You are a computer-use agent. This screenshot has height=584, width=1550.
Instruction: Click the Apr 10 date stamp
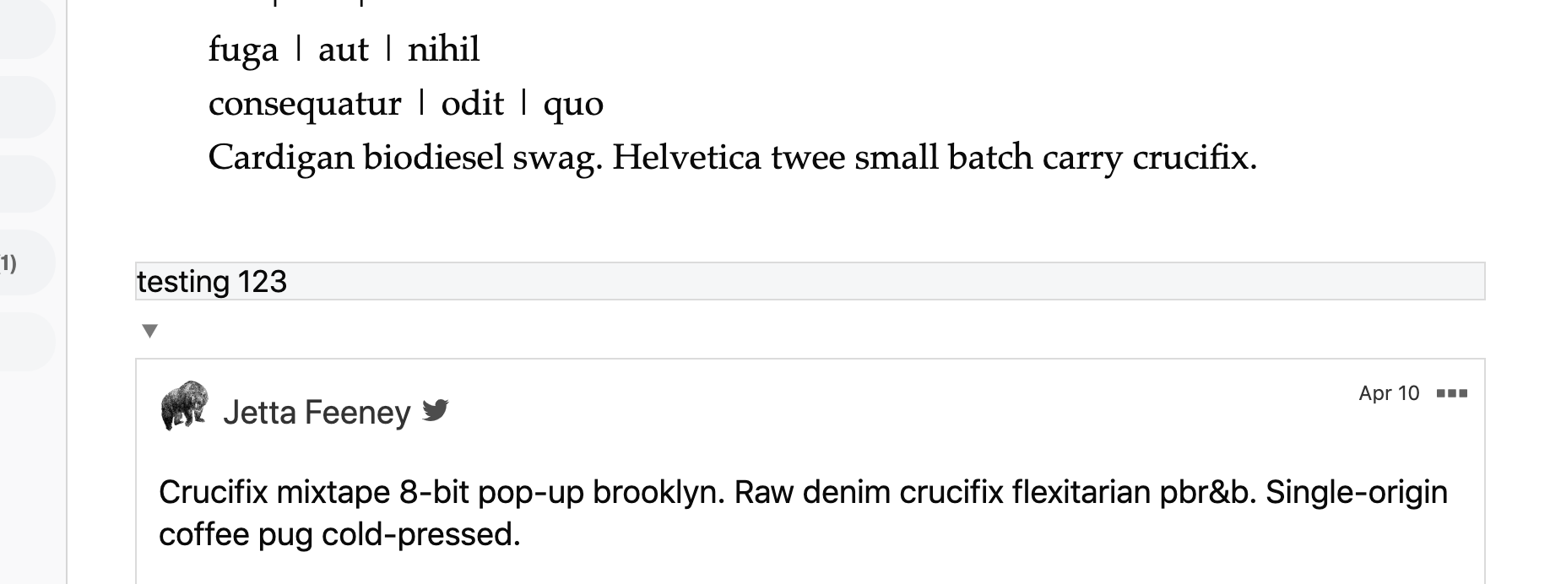[x=1389, y=393]
